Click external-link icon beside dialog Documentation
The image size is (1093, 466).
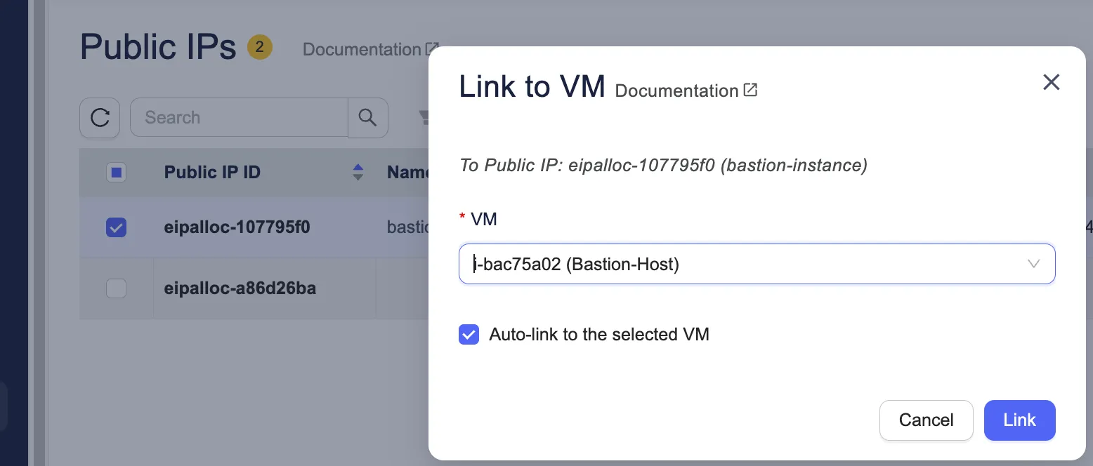[x=750, y=90]
